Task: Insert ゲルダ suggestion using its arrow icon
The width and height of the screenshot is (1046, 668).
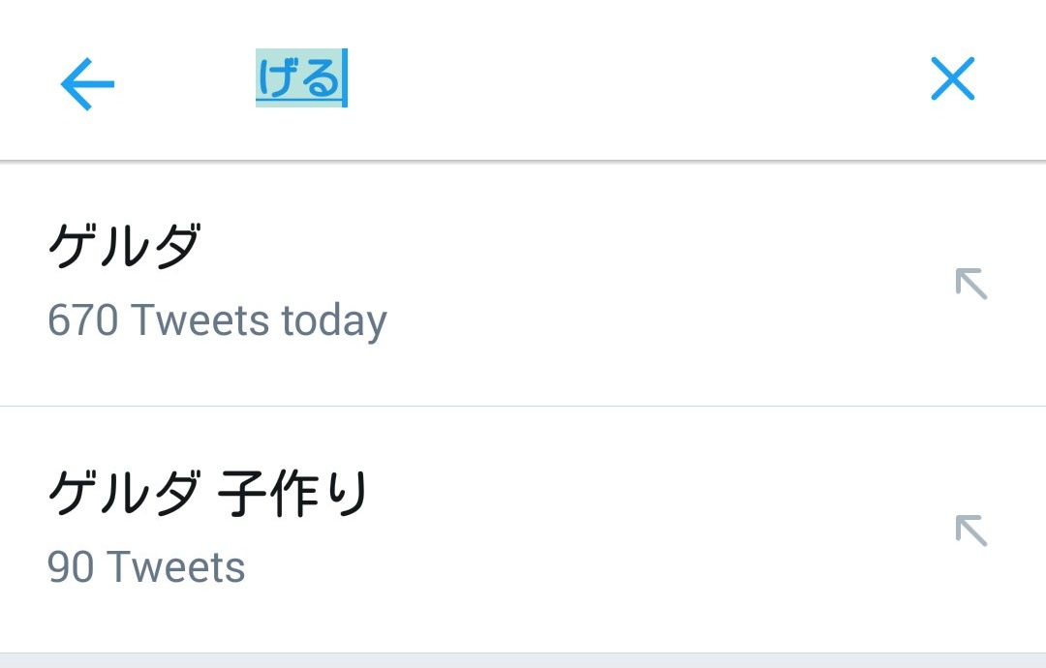Action: click(x=970, y=284)
